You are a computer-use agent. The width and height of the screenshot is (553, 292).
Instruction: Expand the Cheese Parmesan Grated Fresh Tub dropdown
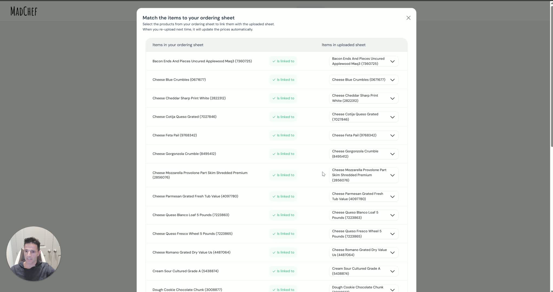point(363,197)
